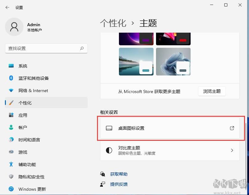Click the desktop icon settings monitor icon
The height and width of the screenshot is (195, 249).
109,128
